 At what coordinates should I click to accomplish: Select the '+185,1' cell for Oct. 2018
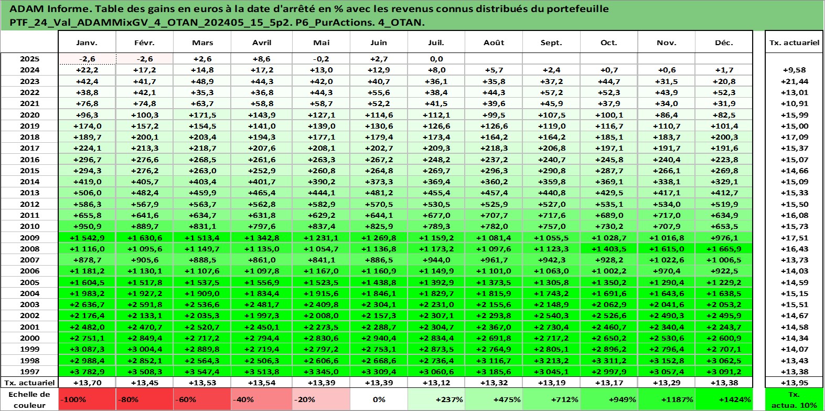pos(609,137)
